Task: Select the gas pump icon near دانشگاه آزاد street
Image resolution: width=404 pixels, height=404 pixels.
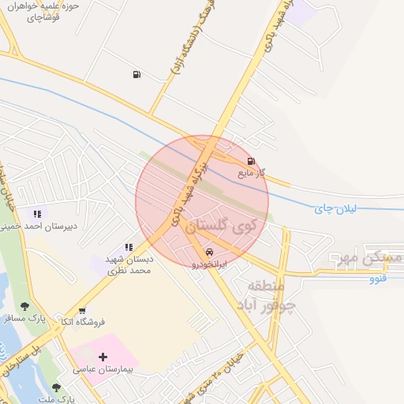Action: 137,74
